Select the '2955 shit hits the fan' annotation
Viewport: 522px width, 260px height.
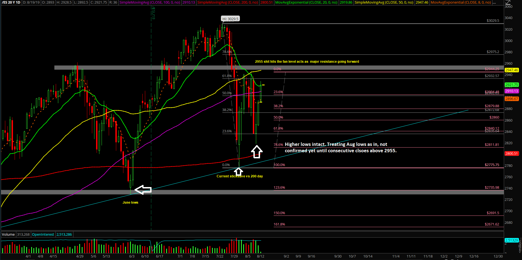(307, 62)
